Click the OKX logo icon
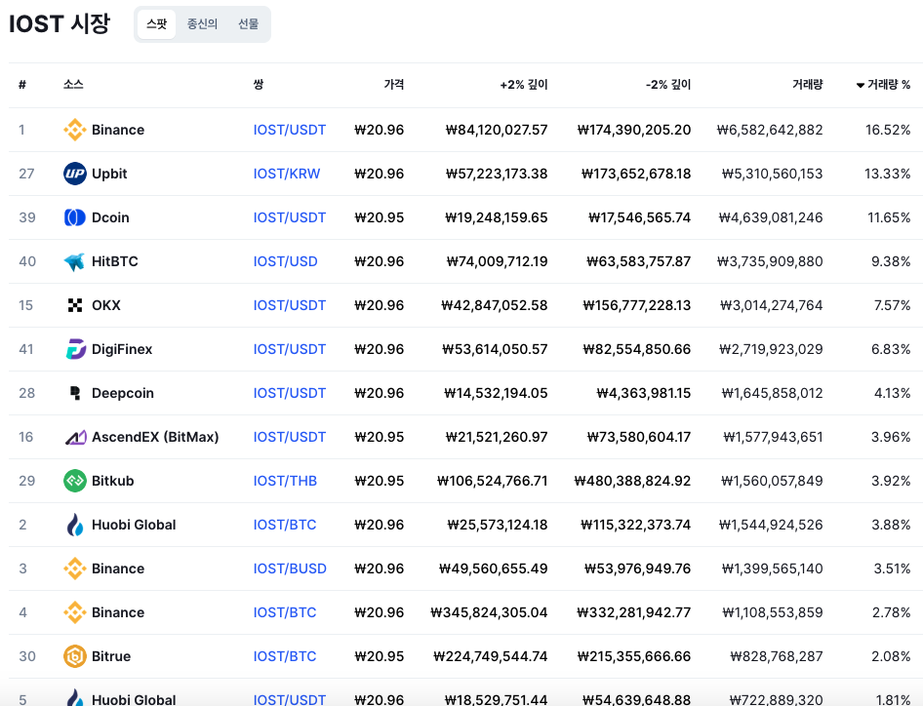This screenshot has width=923, height=706. [x=75, y=305]
